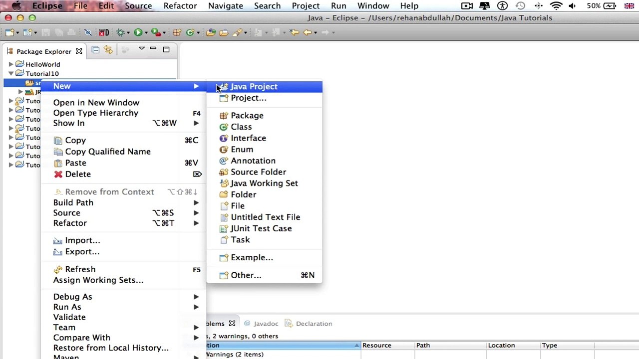639x359 pixels.
Task: Choose Class from the New submenu
Action: point(241,127)
